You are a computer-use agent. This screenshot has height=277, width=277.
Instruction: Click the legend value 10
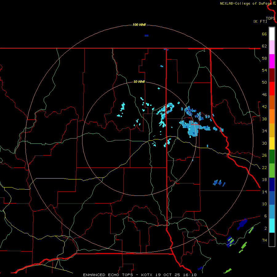click(264, 204)
